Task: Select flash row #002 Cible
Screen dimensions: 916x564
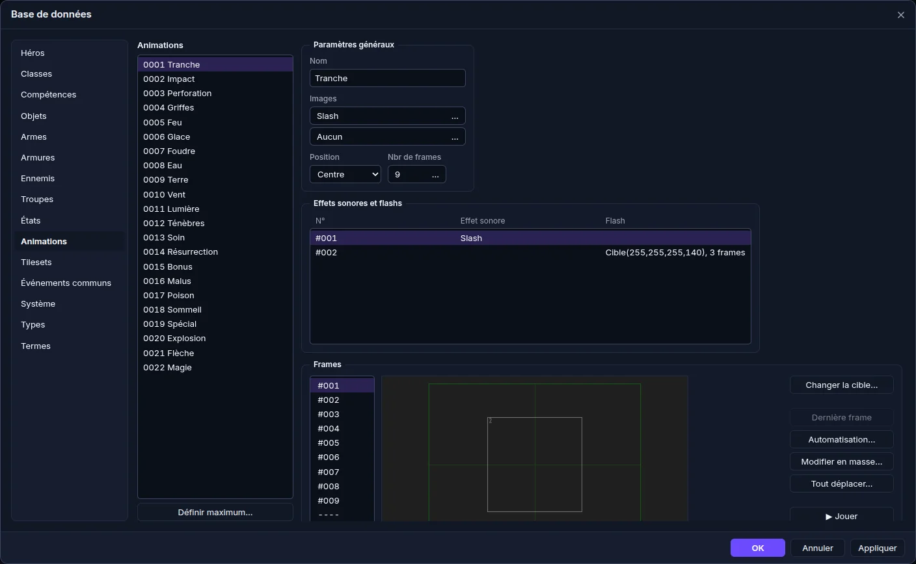Action: click(530, 252)
